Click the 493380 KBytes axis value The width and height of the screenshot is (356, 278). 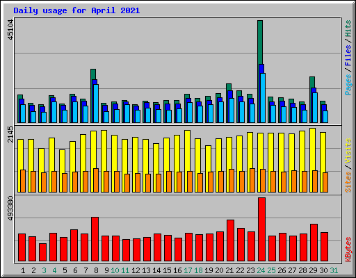pos(10,208)
